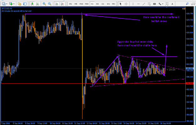Select the arrow cursor tool
Screen dimensions: 196x125
click(x=120, y=4)
